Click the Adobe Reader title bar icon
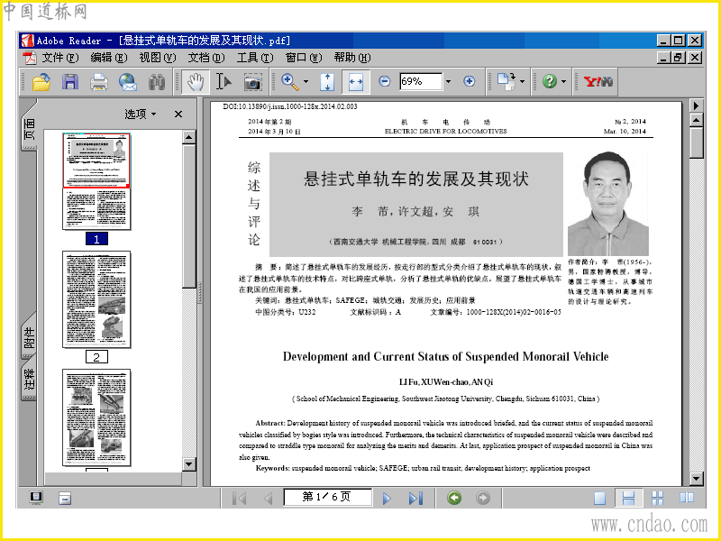This screenshot has height=541, width=721. (28, 41)
